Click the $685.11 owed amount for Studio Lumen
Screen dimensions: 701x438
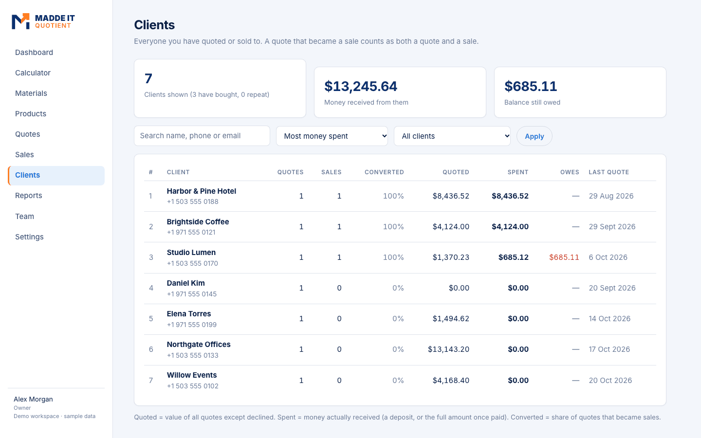564,257
